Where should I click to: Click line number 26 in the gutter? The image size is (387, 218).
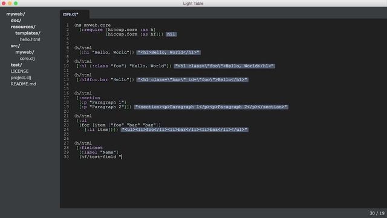pos(66,139)
